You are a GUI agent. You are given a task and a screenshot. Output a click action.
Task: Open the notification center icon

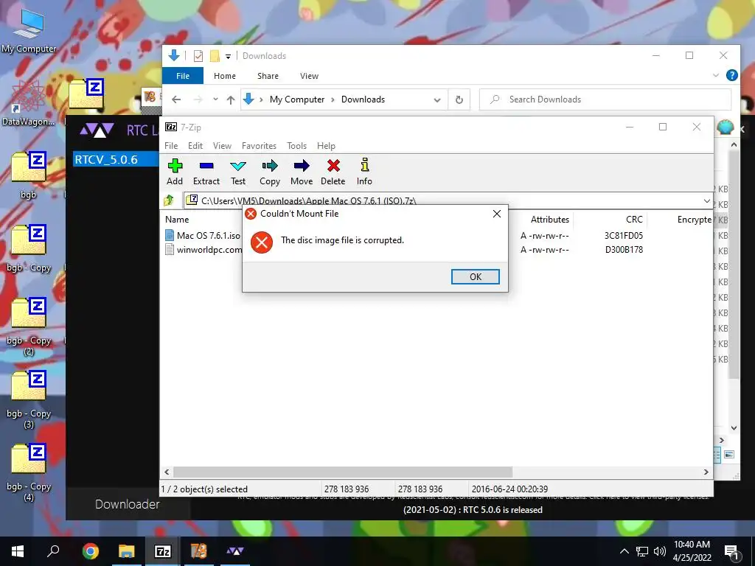click(732, 553)
